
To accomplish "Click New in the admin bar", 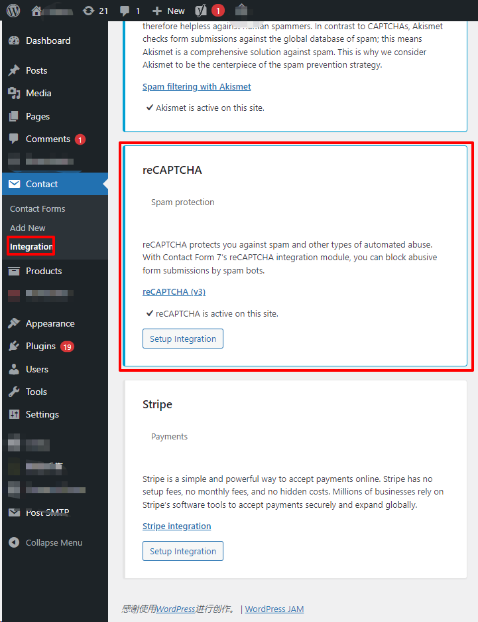I will [x=176, y=11].
